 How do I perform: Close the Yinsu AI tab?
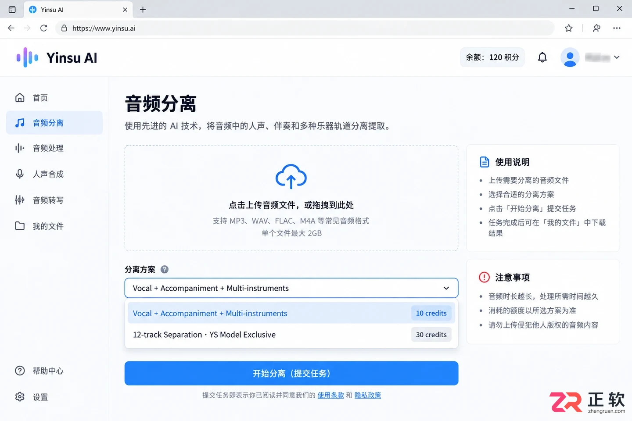click(x=125, y=9)
